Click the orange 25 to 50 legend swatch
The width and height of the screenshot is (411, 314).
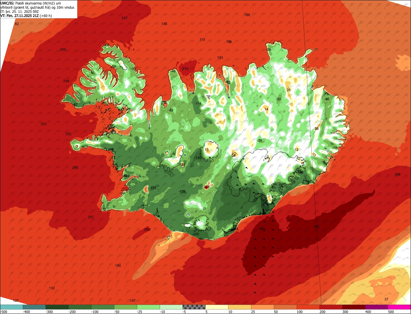coord(262,307)
